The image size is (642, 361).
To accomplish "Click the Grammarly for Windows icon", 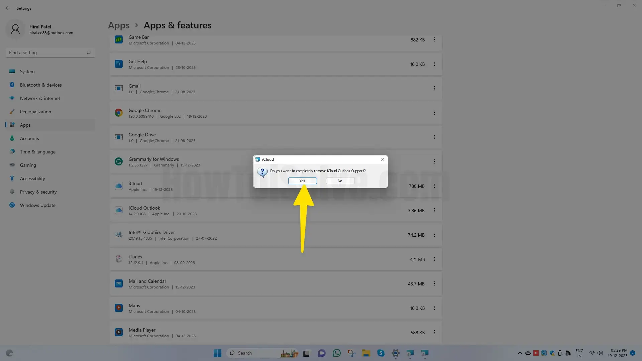I will coord(119,162).
